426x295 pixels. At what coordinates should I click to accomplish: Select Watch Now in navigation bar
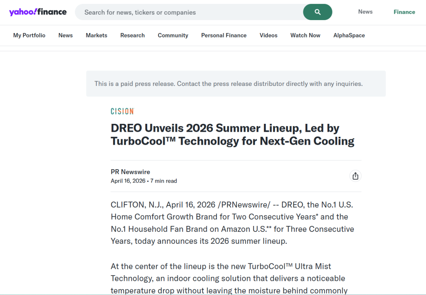305,35
